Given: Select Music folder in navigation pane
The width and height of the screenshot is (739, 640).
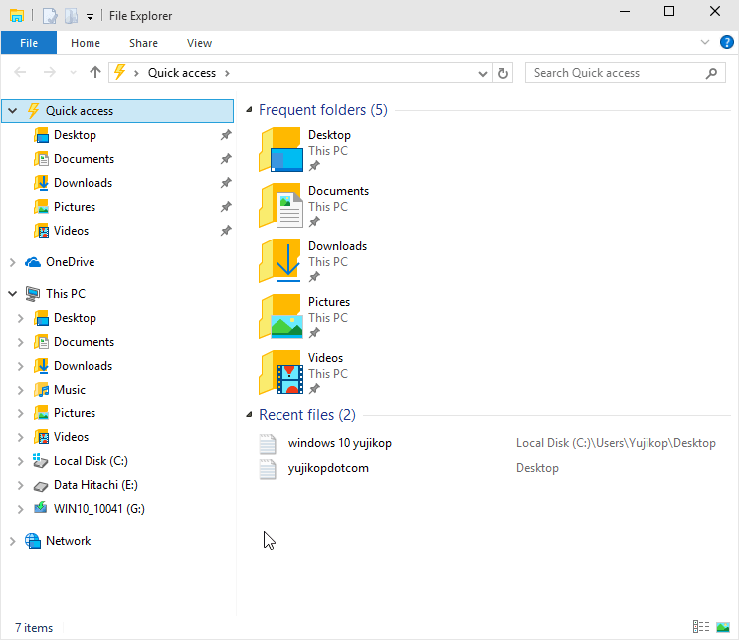Looking at the screenshot, I should click(x=70, y=390).
